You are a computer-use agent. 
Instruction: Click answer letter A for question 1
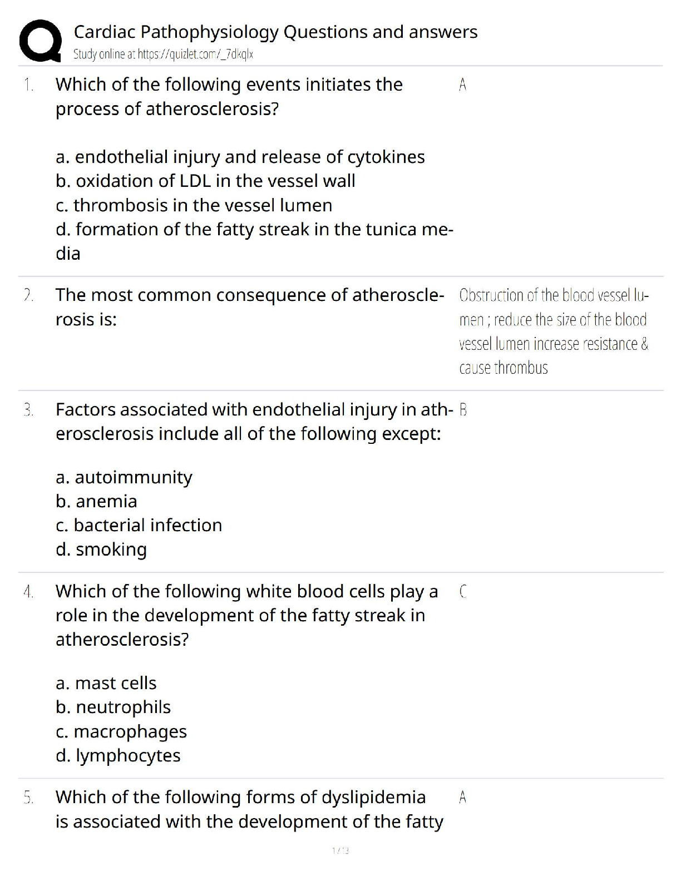click(462, 85)
